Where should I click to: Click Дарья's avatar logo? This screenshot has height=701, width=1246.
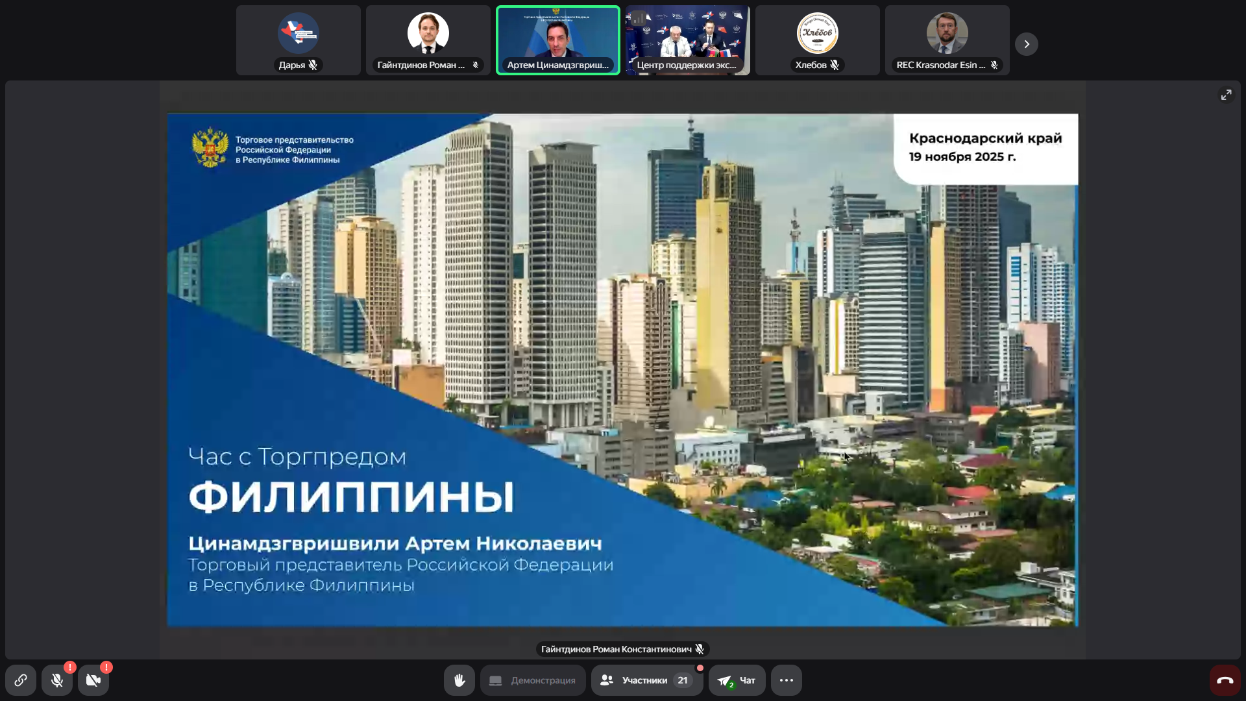[299, 33]
